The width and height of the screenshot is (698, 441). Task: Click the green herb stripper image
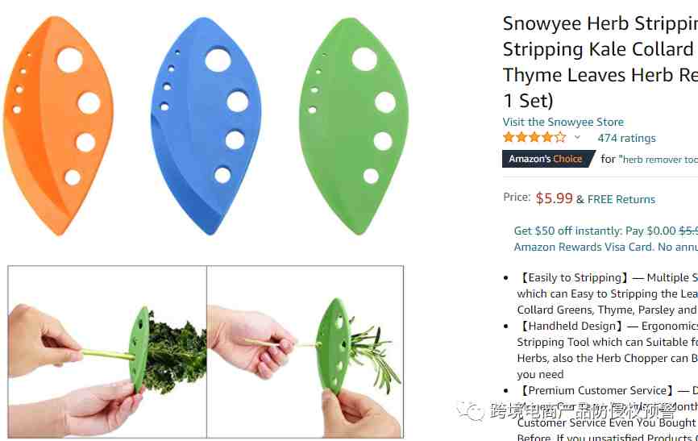tap(354, 126)
